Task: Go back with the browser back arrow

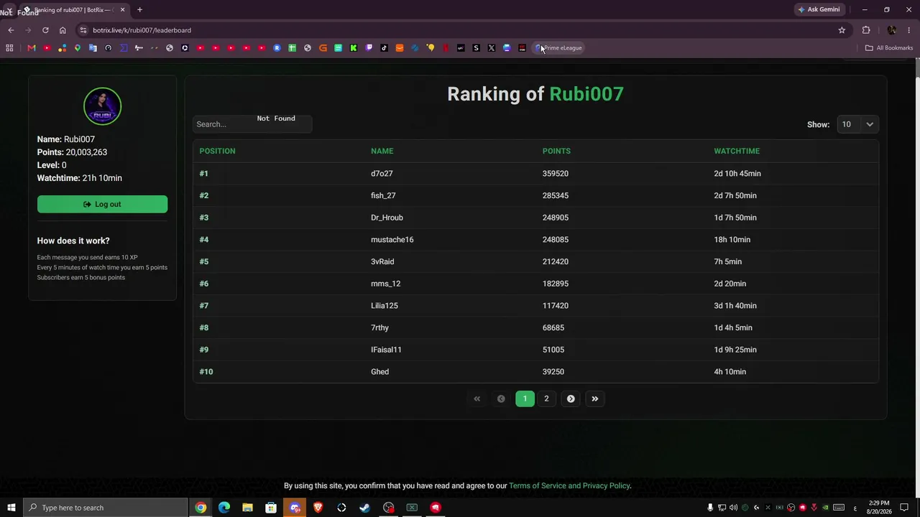Action: (x=11, y=30)
